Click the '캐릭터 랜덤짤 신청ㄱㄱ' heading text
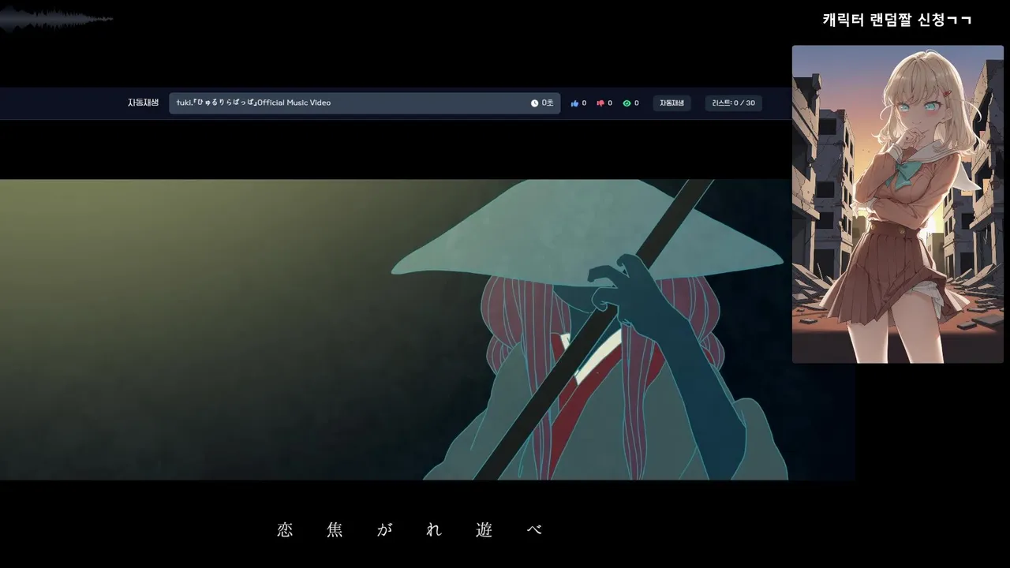1010x568 pixels. 897,20
